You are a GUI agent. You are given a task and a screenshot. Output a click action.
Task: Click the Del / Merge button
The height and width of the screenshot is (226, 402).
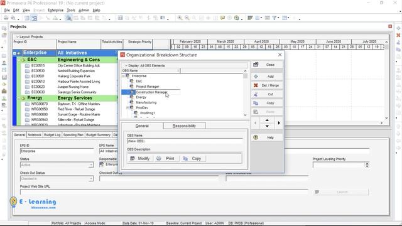pyautogui.click(x=267, y=85)
